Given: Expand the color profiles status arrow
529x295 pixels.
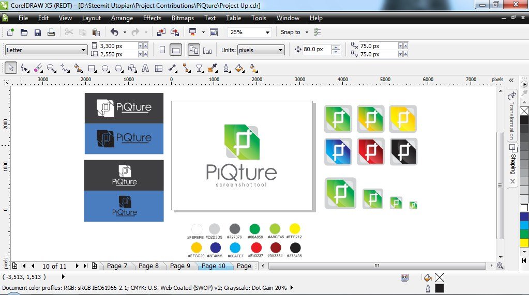Looking at the screenshot, I should 292,288.
